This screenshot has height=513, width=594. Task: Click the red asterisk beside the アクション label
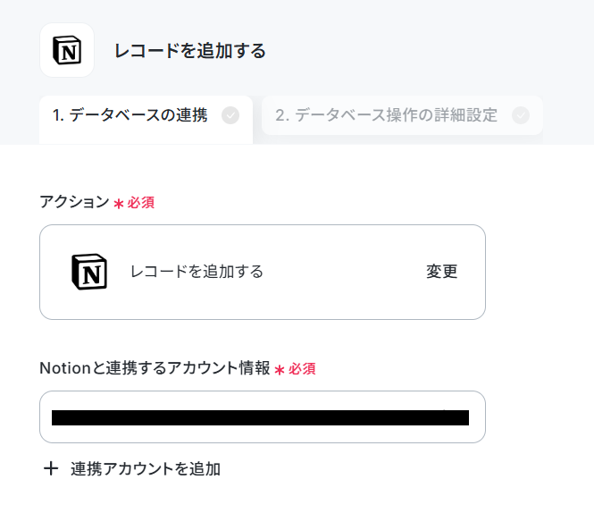[x=119, y=204]
